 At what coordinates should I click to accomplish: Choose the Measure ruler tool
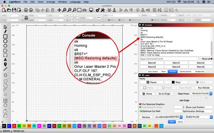pyautogui.click(x=5, y=69)
